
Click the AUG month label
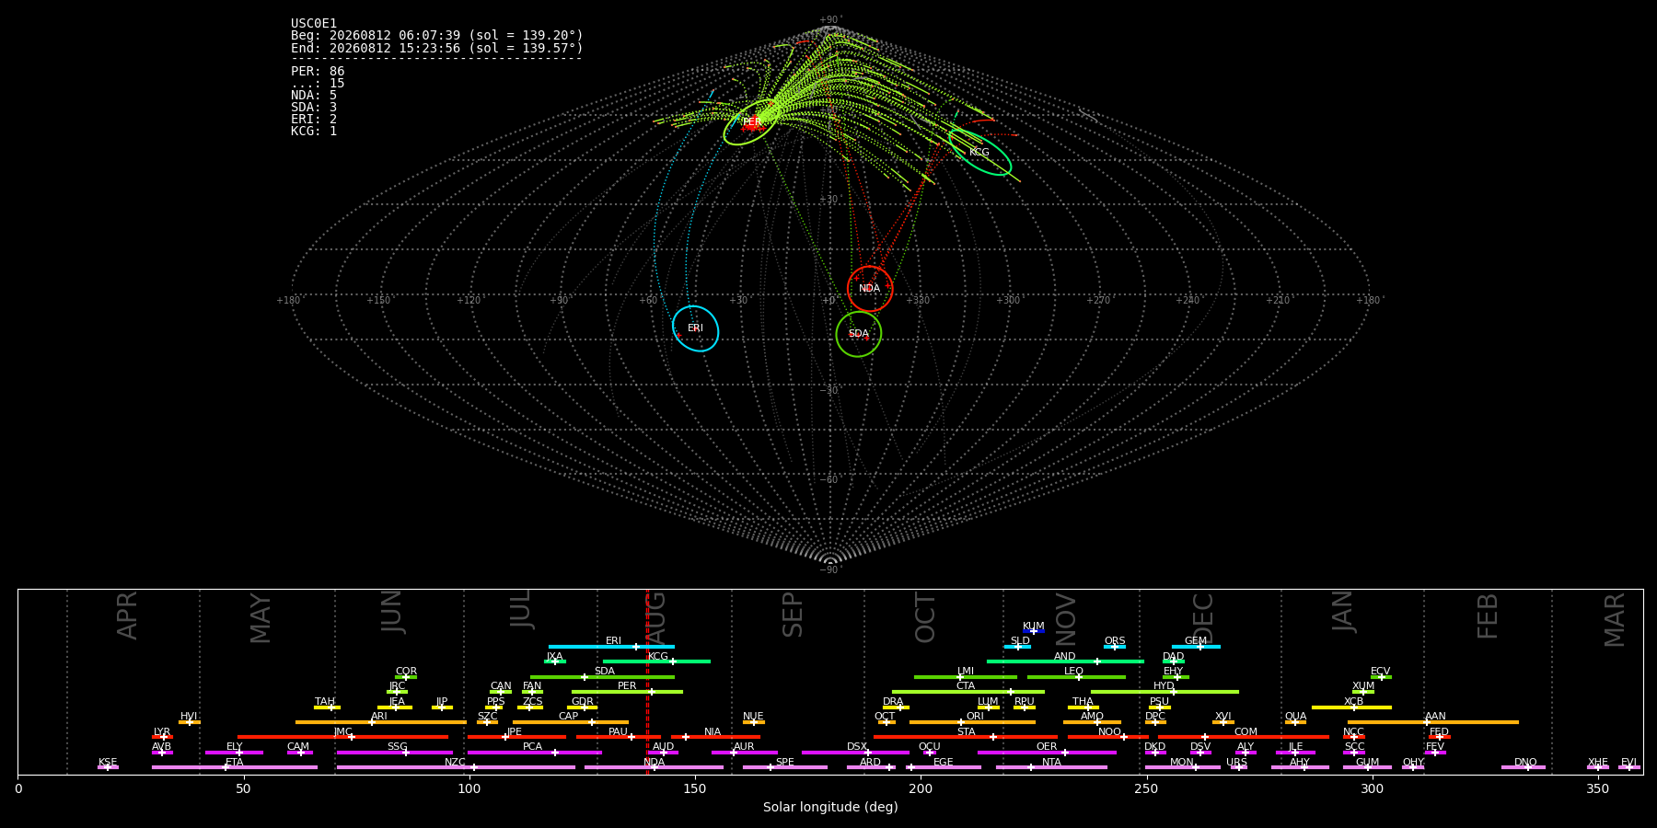pyautogui.click(x=655, y=615)
